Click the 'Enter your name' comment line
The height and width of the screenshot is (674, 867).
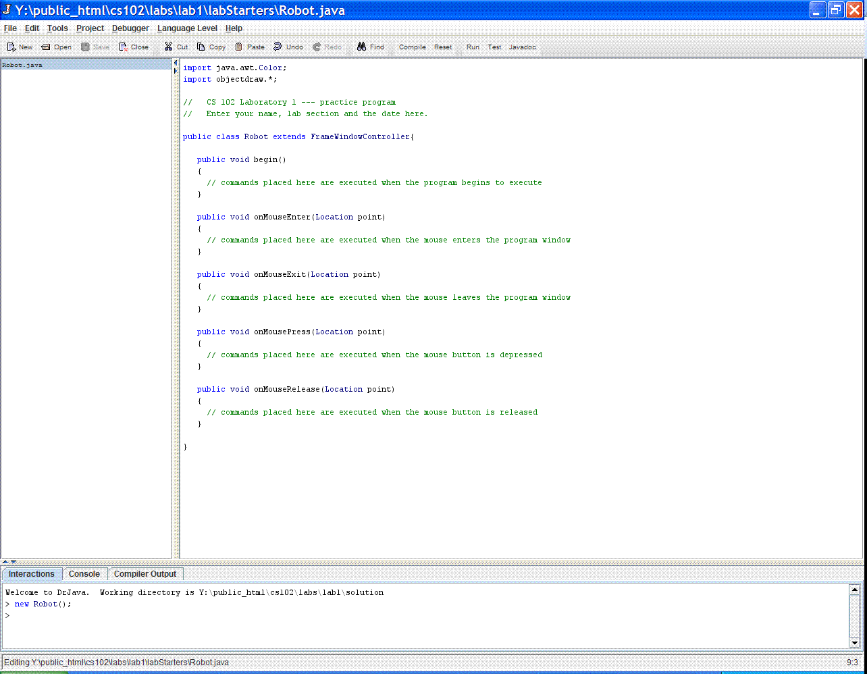(x=305, y=113)
